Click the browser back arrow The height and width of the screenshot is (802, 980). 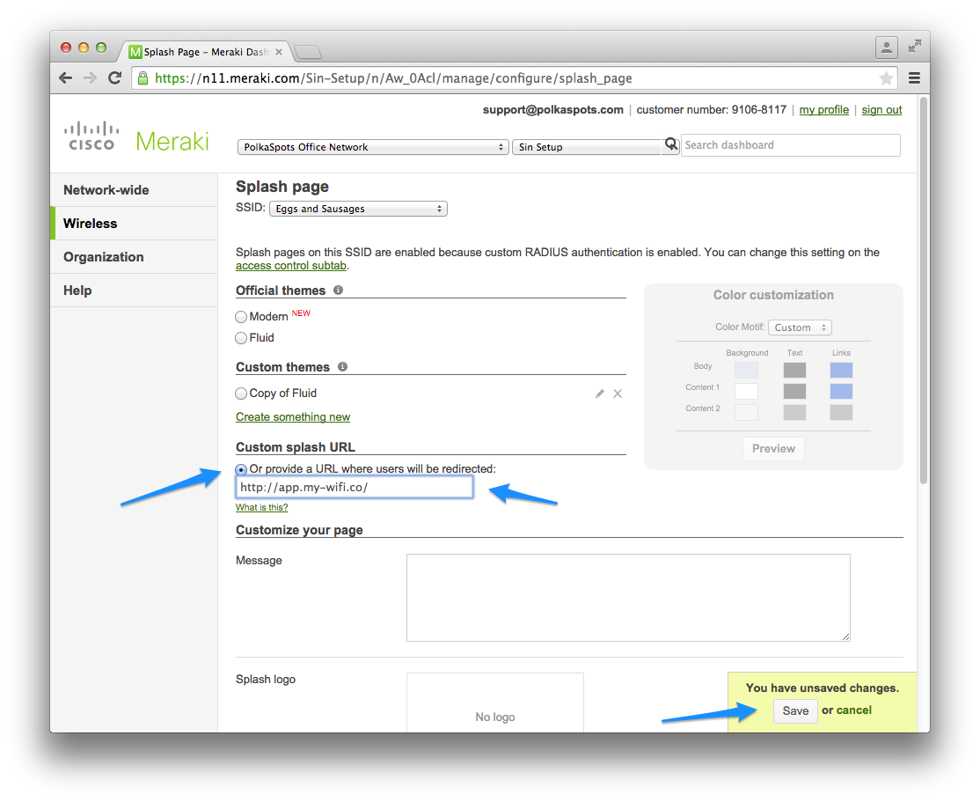65,78
